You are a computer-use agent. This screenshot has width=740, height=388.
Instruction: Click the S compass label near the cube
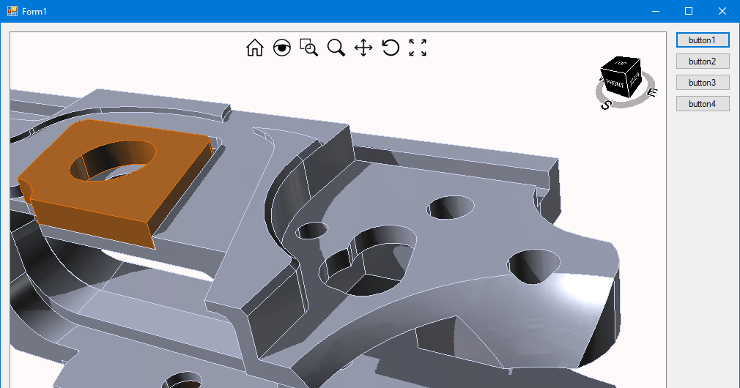(606, 105)
